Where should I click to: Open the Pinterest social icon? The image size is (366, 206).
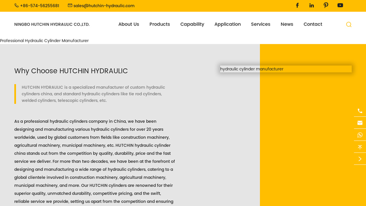tap(326, 5)
